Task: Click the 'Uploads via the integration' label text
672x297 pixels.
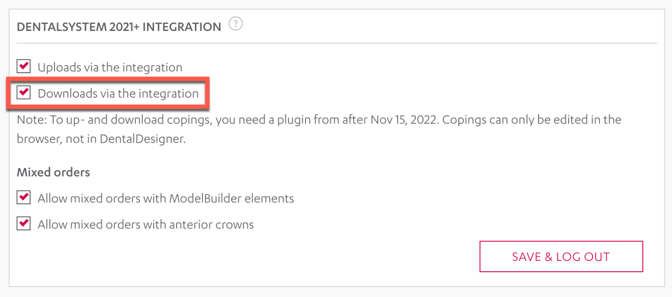Action: (x=110, y=67)
